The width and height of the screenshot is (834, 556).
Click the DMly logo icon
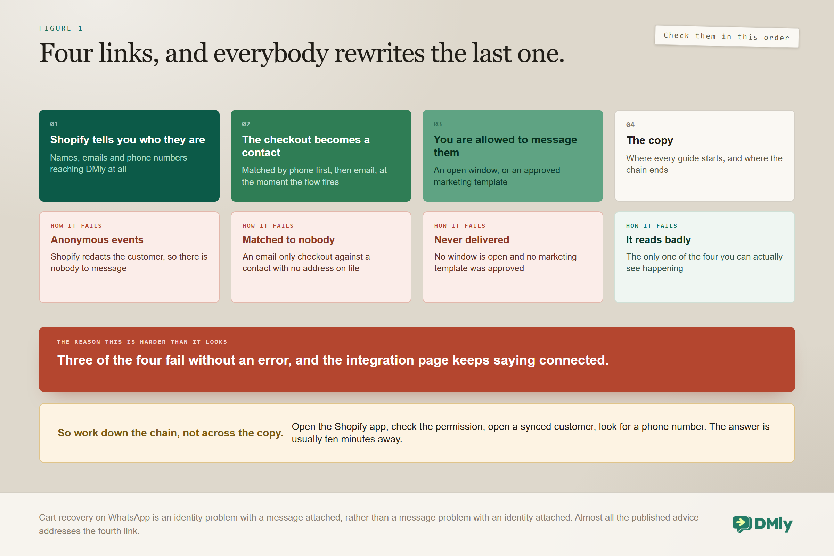click(742, 524)
